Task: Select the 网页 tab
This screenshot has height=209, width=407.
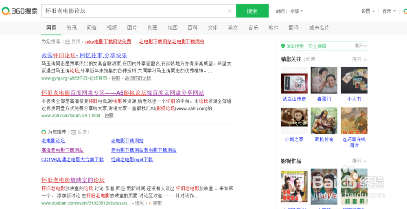Action: pyautogui.click(x=51, y=28)
